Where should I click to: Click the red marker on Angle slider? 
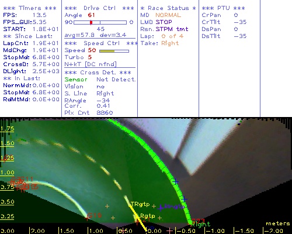91,22
